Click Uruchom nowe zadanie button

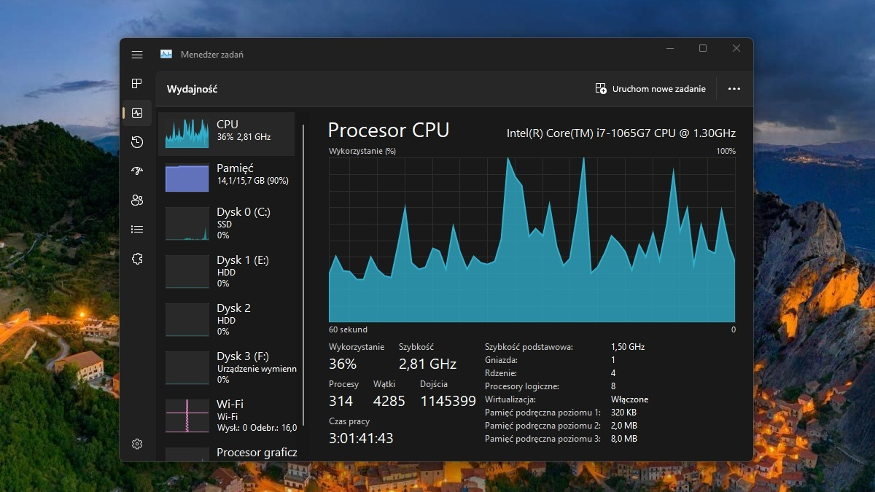651,89
